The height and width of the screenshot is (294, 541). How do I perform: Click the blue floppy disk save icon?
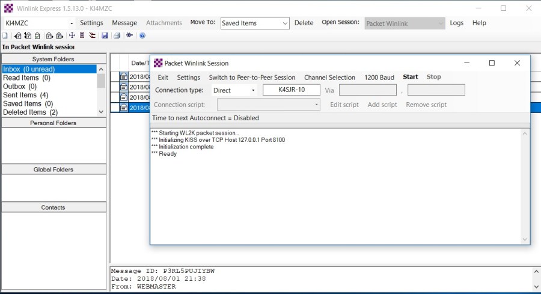[105, 35]
